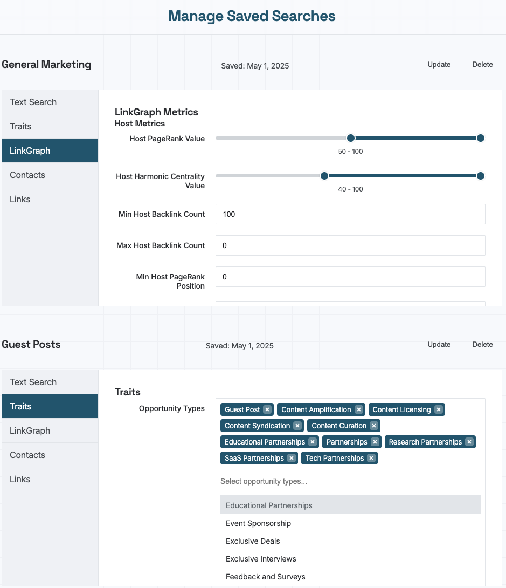Viewport: 506px width, 588px height.
Task: Update the Guest Posts saved search
Action: point(439,344)
